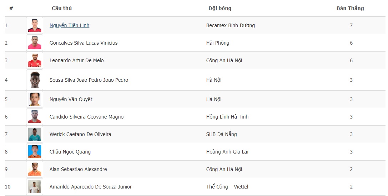Select Candido Silveira Geovane Magno's thumbnail

[35, 117]
